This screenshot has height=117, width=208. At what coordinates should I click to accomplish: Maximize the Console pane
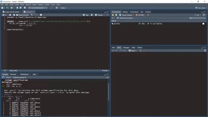[x=108, y=74]
